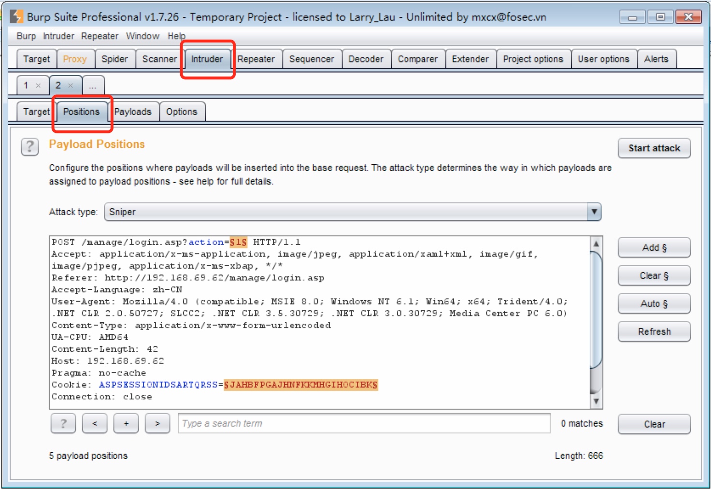
Task: Switch to the Proxy tab
Action: pyautogui.click(x=75, y=59)
